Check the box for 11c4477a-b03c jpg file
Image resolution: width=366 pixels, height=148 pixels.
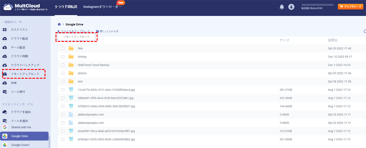[63, 90]
